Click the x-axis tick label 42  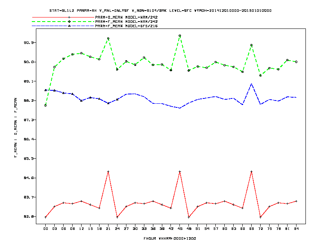tap(171, 229)
